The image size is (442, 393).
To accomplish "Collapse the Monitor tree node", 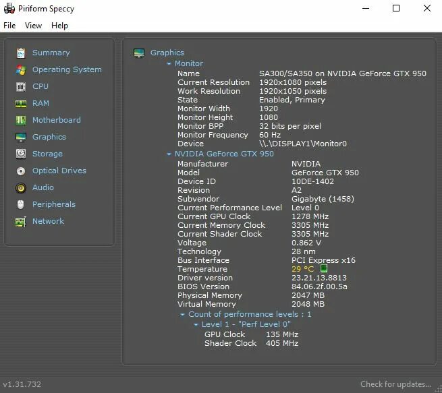I will tap(169, 64).
